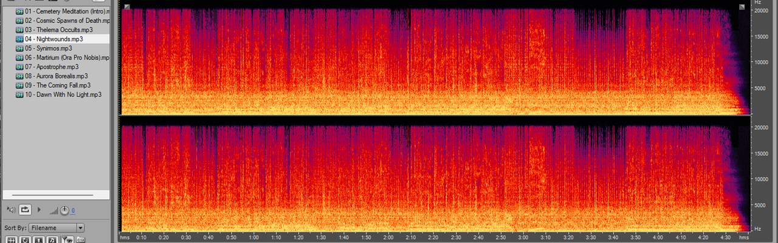The height and width of the screenshot is (243, 778).
Task: Click the waveform icon beside 09 - The Coming Fall
Action: click(x=19, y=85)
